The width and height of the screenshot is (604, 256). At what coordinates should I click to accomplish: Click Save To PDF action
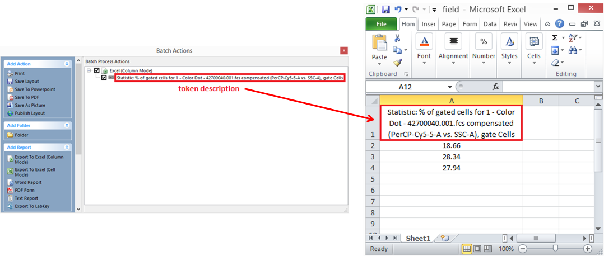click(26, 97)
